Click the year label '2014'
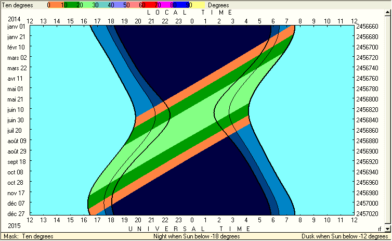Screen dimensions: 392x241 point(14,19)
